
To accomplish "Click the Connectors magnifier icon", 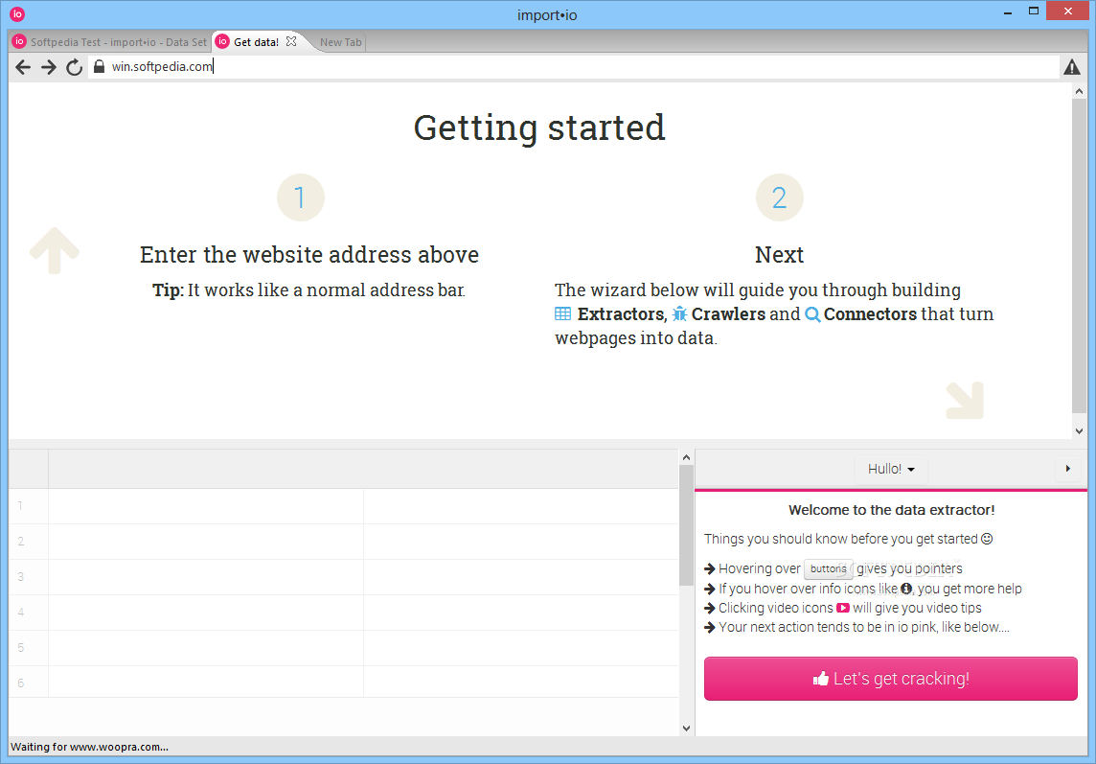I will point(812,314).
